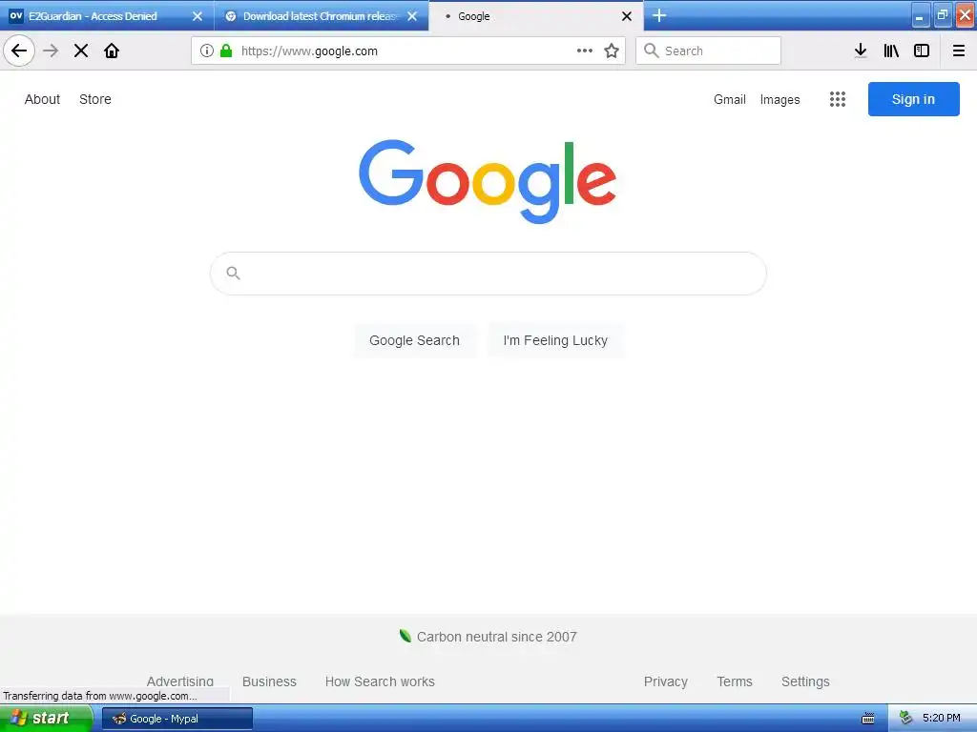This screenshot has height=732, width=977.
Task: Open the hamburger application menu
Action: point(959,51)
